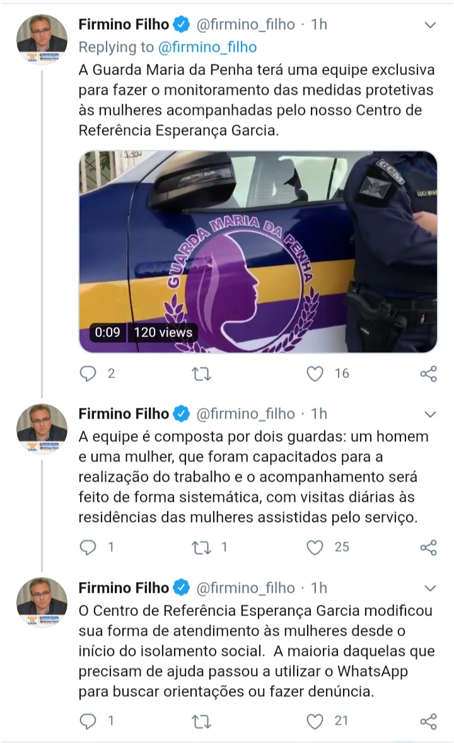The width and height of the screenshot is (454, 743).
Task: Click the retweet icon on the last tweet
Action: tap(202, 720)
